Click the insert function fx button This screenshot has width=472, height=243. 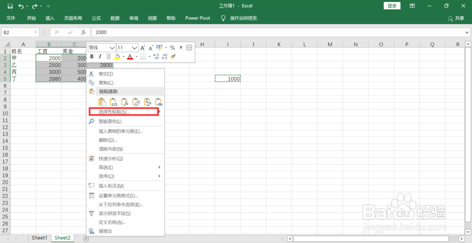(x=84, y=32)
